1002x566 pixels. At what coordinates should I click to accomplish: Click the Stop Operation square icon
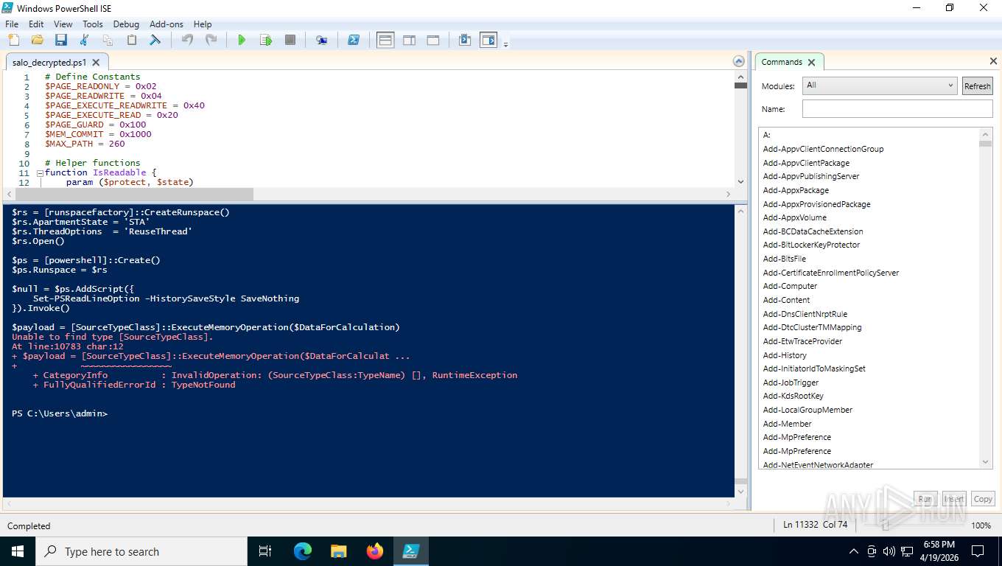[x=290, y=40]
